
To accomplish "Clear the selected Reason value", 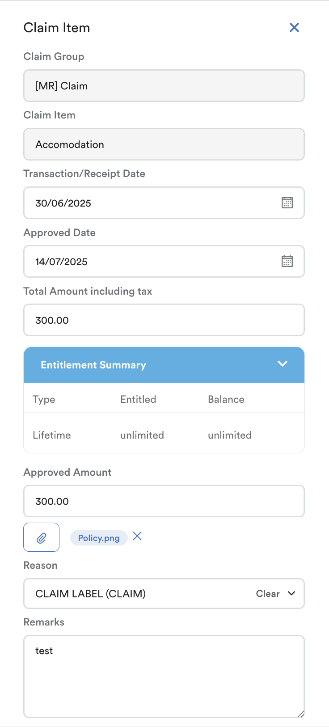I will point(267,594).
